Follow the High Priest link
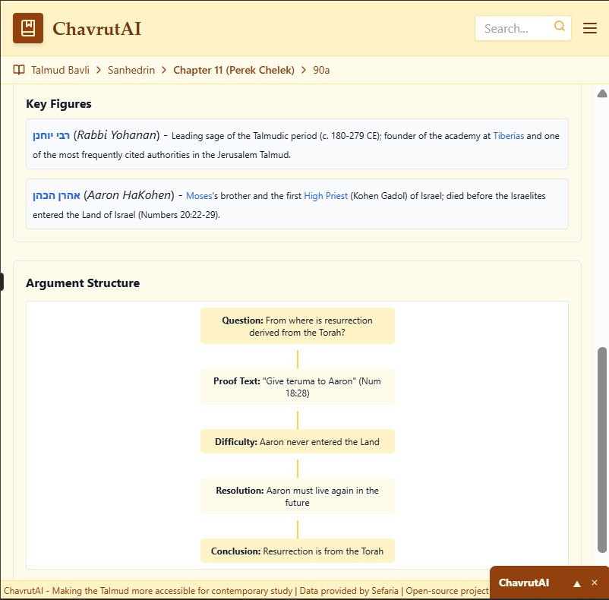Screen dimensions: 609x600 pyautogui.click(x=326, y=196)
